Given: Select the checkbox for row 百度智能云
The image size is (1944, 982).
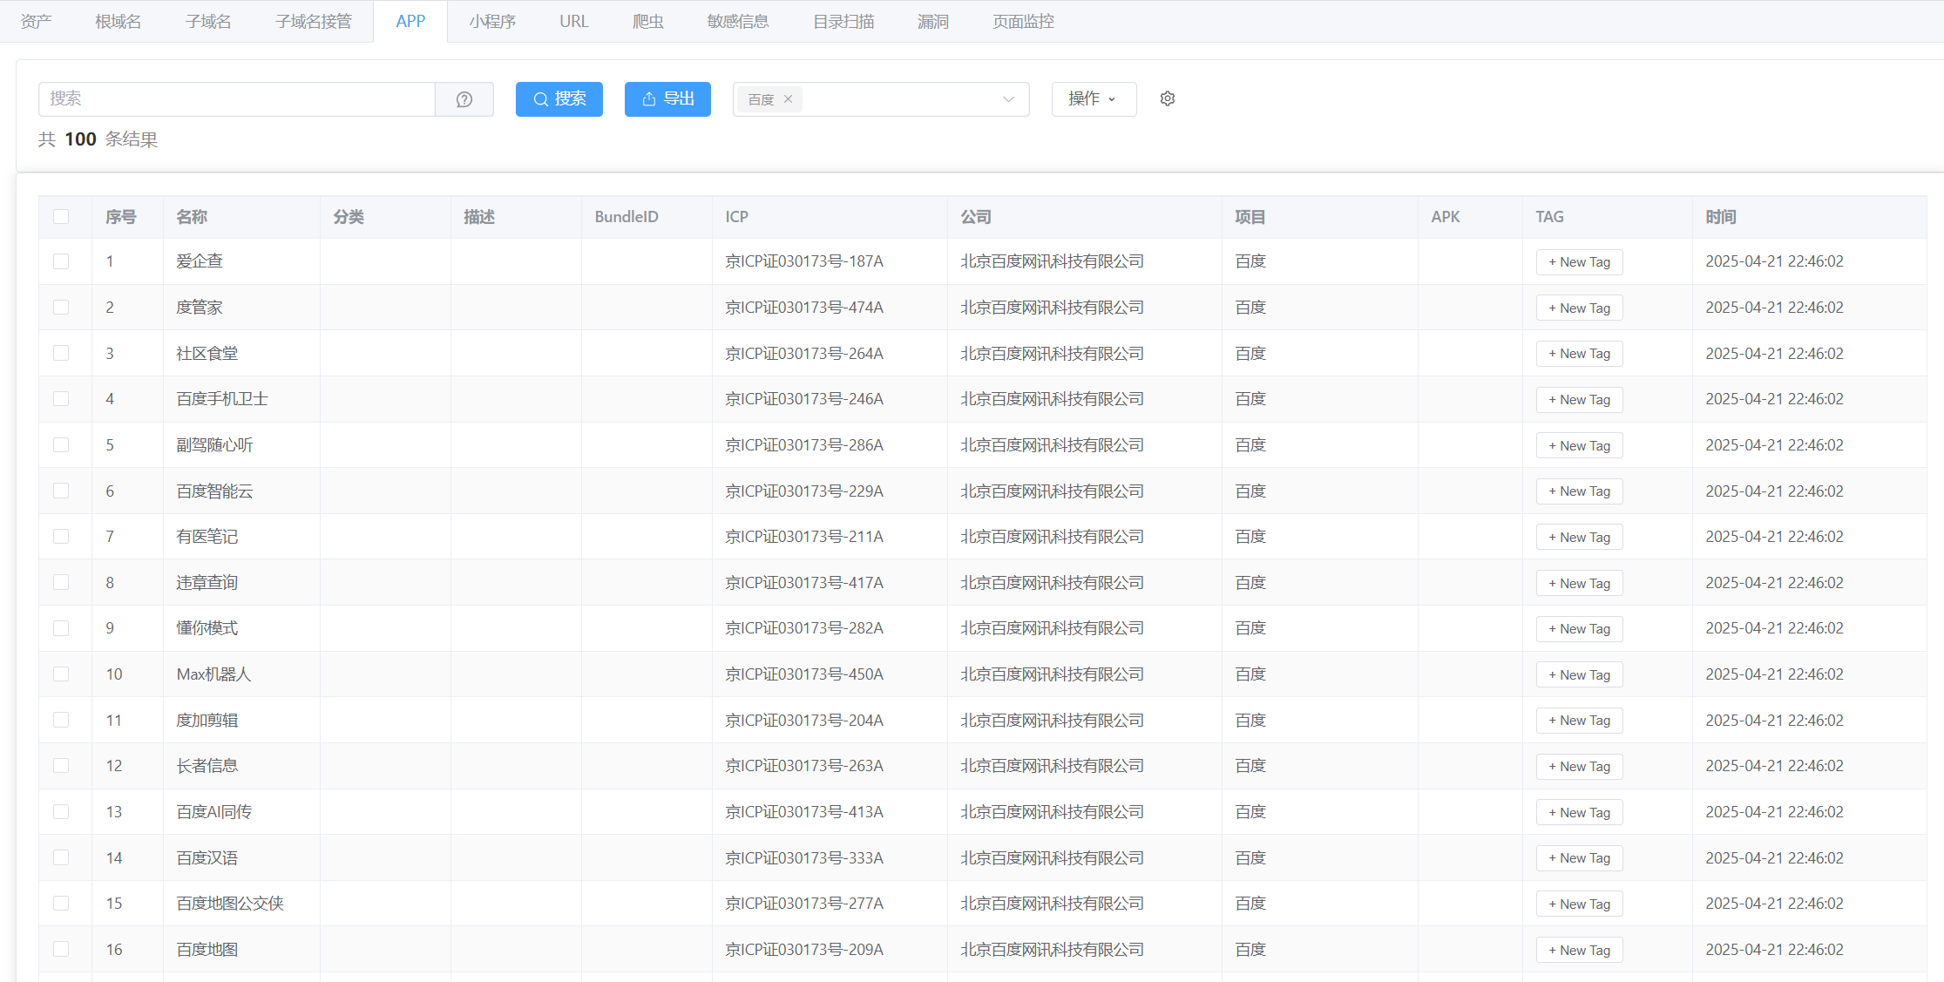Looking at the screenshot, I should coord(61,491).
